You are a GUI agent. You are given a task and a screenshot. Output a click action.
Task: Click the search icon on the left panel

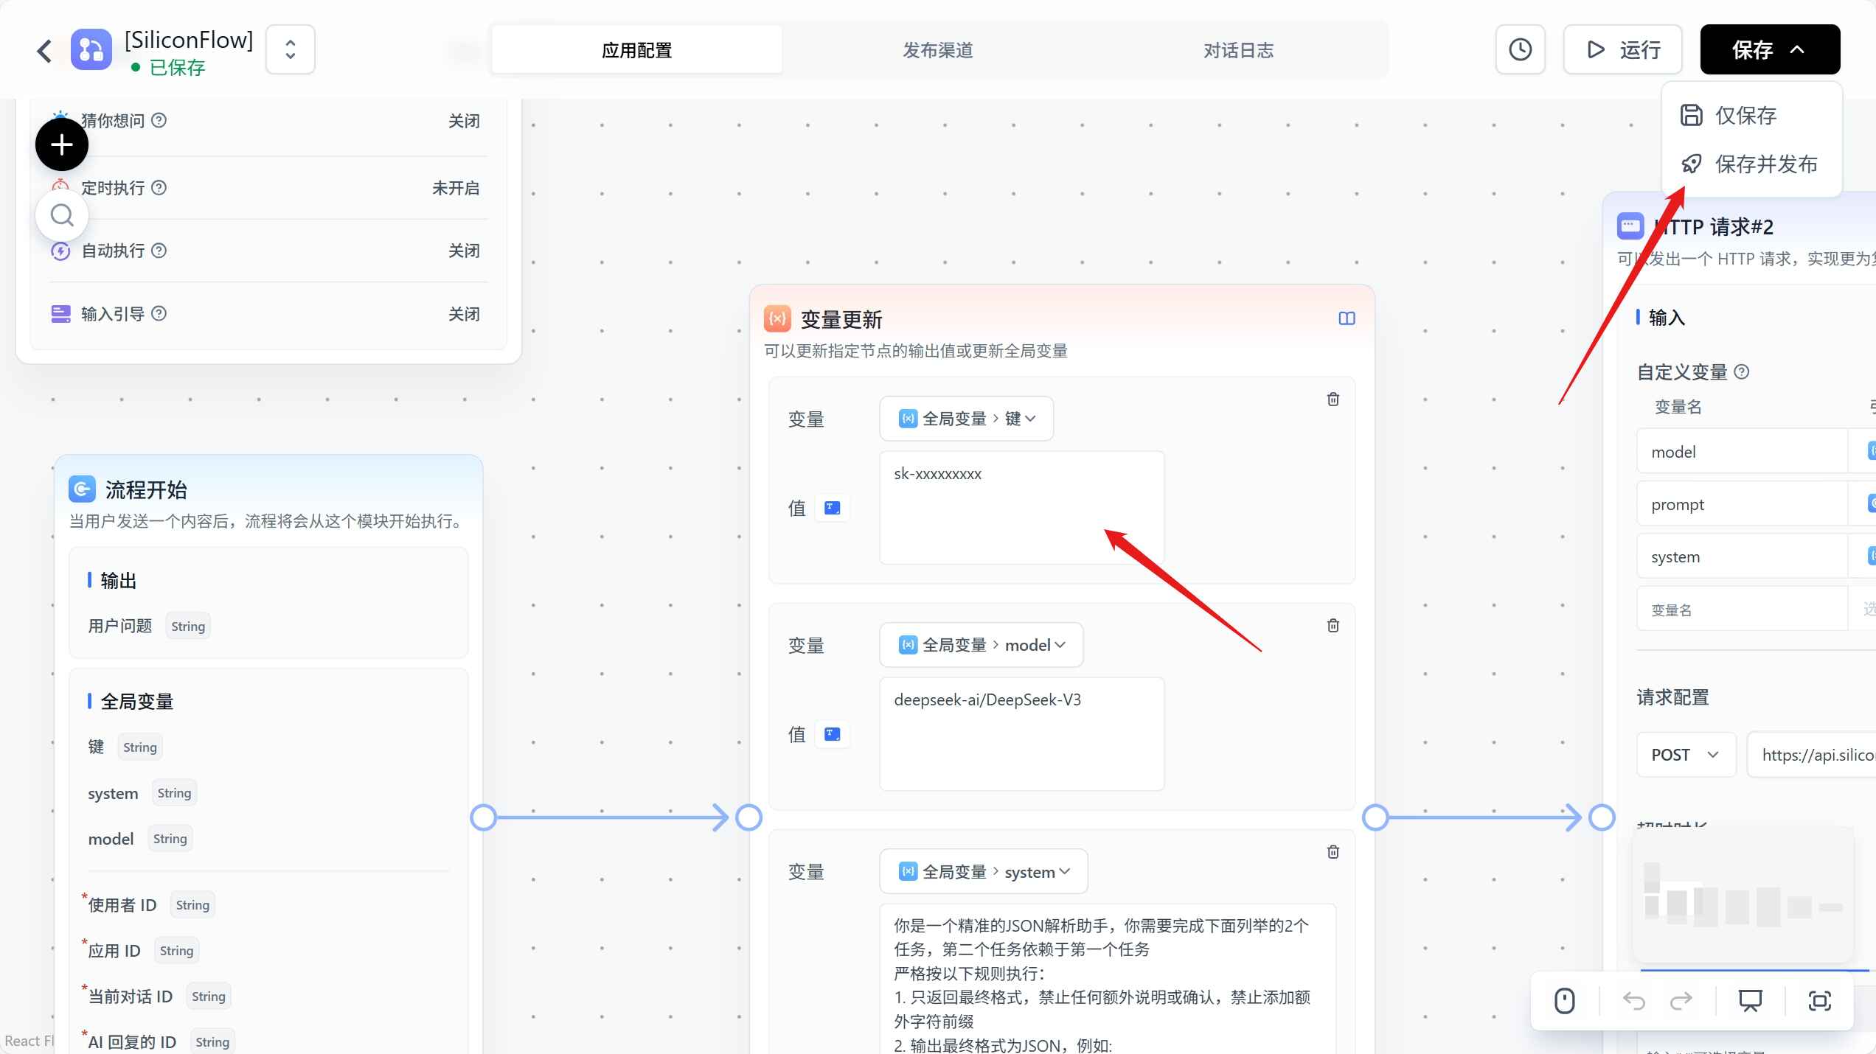pyautogui.click(x=62, y=214)
